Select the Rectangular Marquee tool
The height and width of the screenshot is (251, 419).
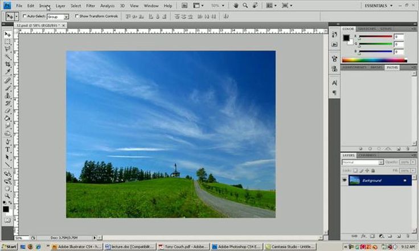tap(8, 42)
